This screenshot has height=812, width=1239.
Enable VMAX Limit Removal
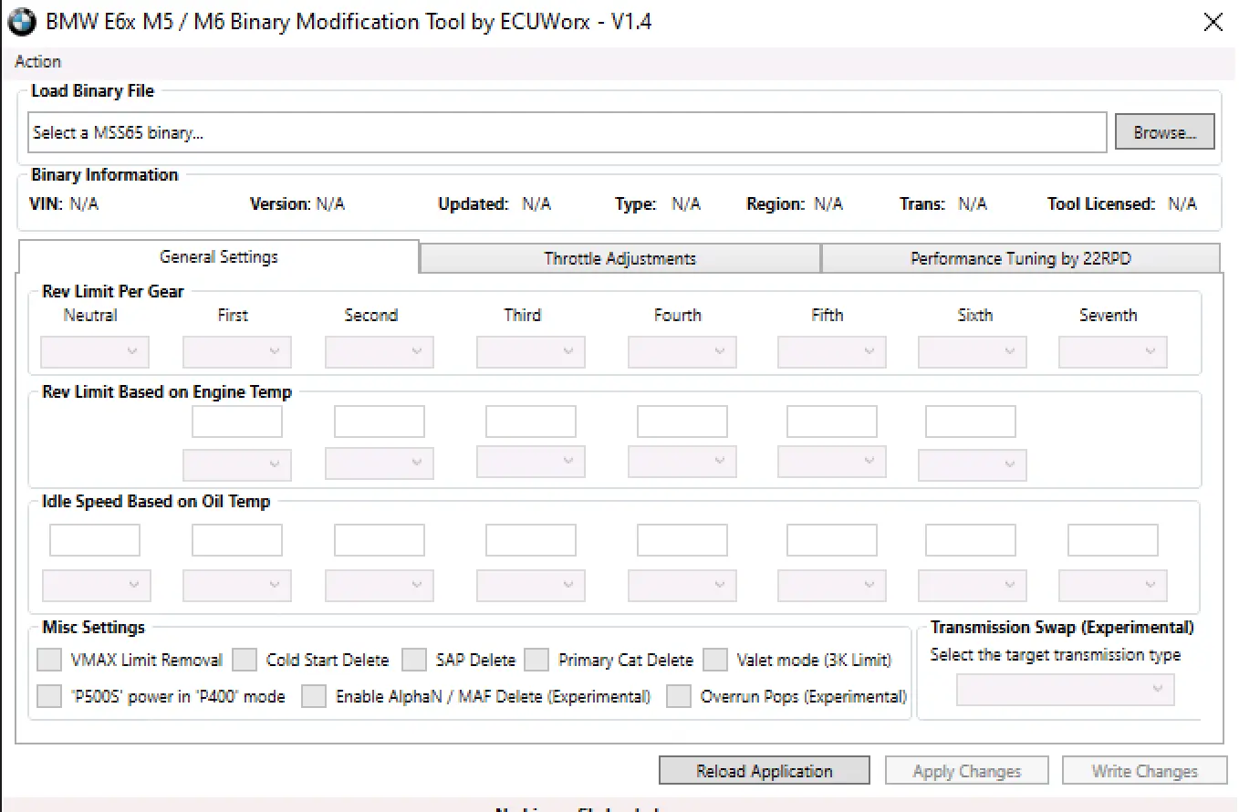coord(48,659)
